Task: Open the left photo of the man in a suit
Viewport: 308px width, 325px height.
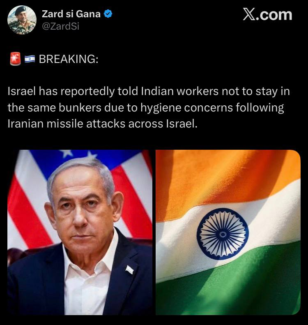Action: pyautogui.click(x=80, y=232)
